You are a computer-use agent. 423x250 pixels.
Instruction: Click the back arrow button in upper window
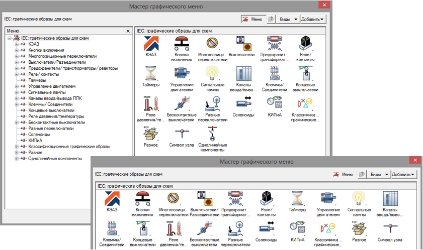[x=271, y=19]
